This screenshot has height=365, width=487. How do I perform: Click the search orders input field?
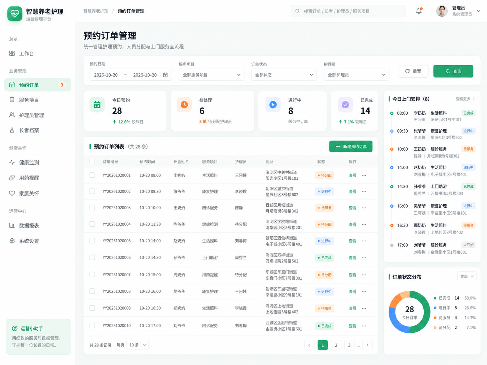[348, 11]
